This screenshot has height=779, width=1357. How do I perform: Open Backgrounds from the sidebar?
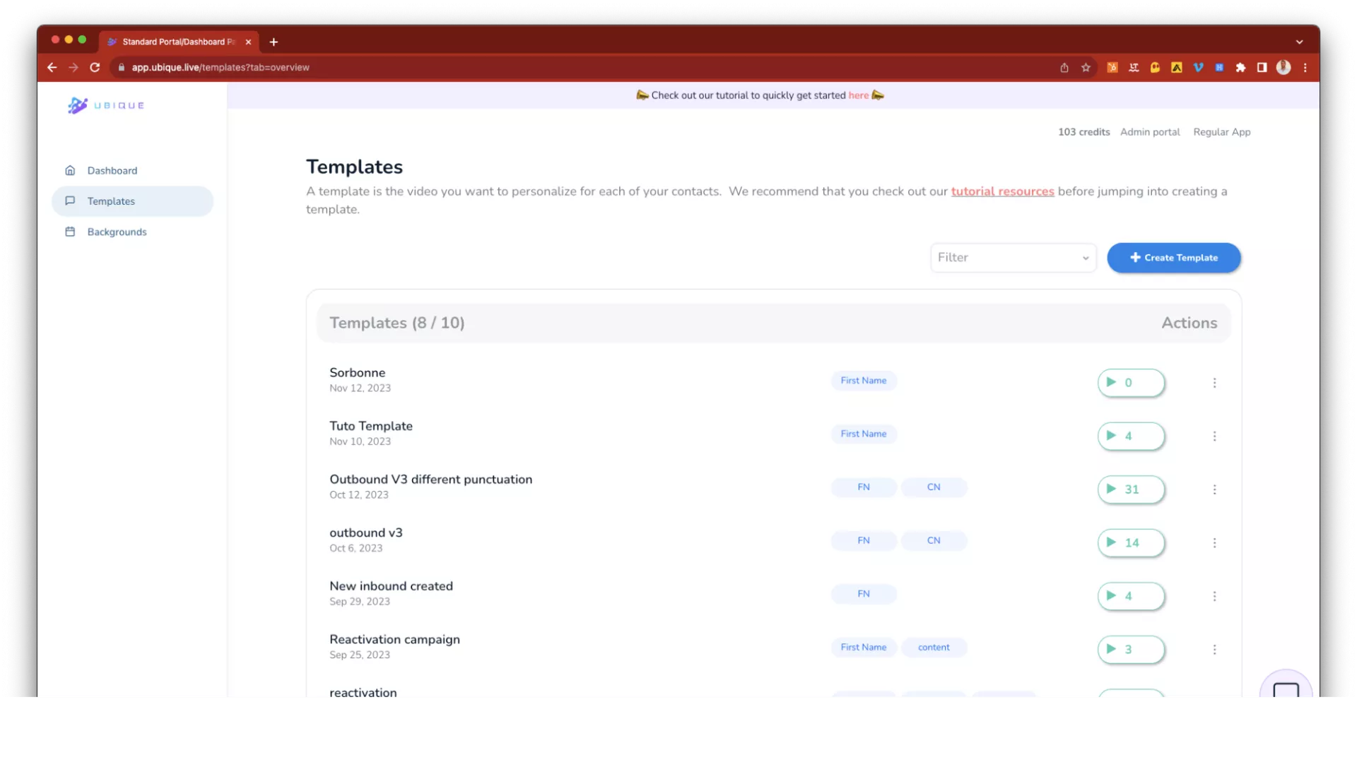point(117,232)
